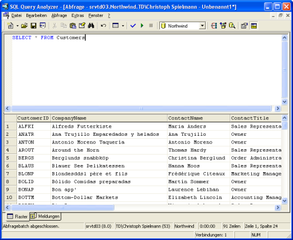This screenshot has width=293, height=240.
Task: Click the cell 'Antonio Moreno Taquería'
Action: pos(109,142)
